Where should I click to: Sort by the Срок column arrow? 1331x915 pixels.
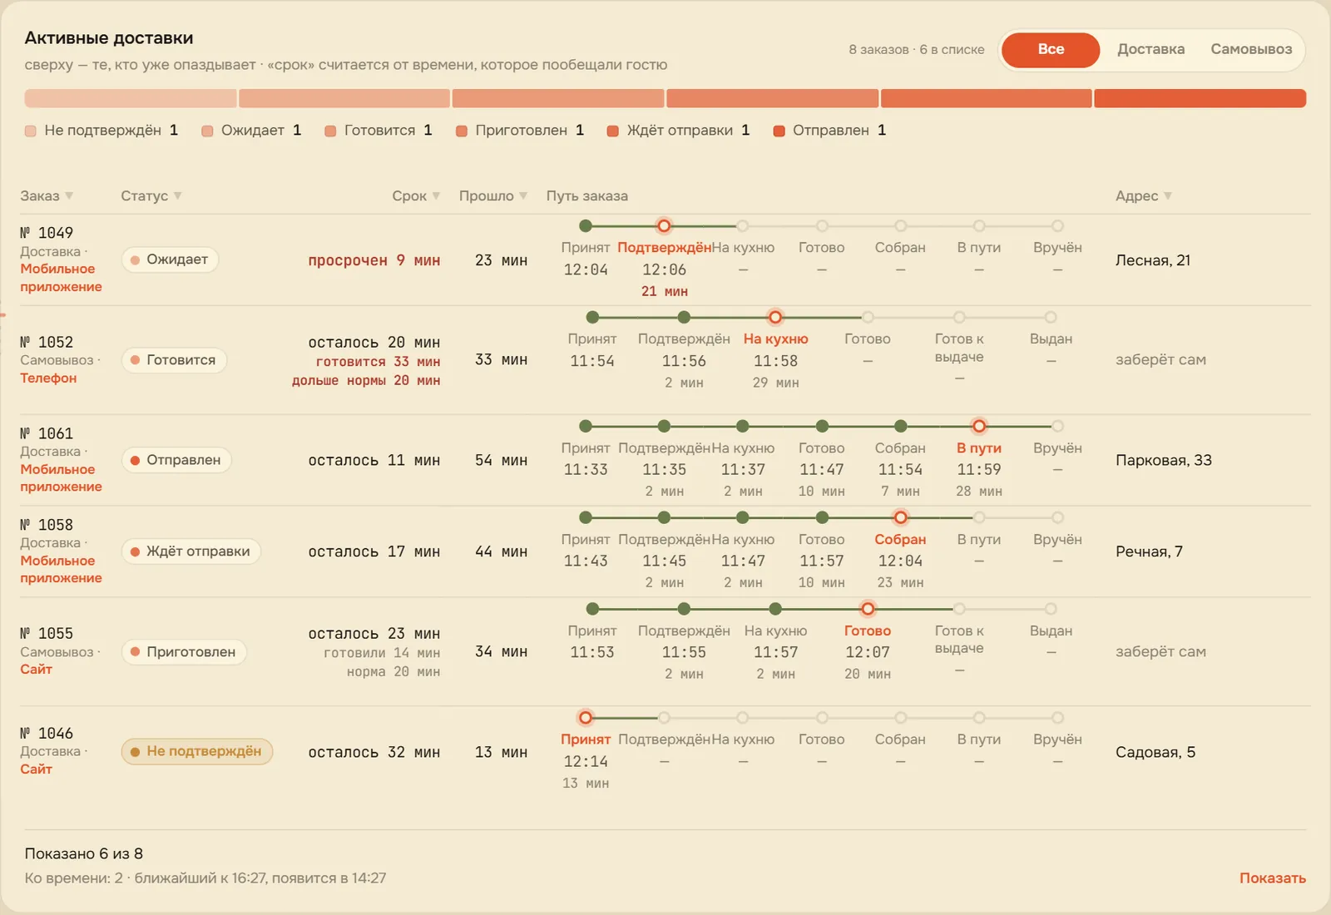[436, 195]
